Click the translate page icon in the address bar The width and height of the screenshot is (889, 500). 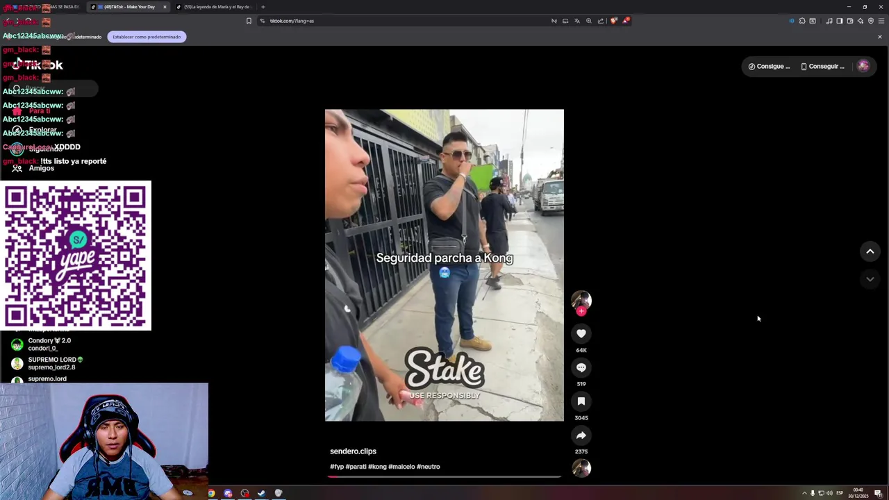(576, 21)
